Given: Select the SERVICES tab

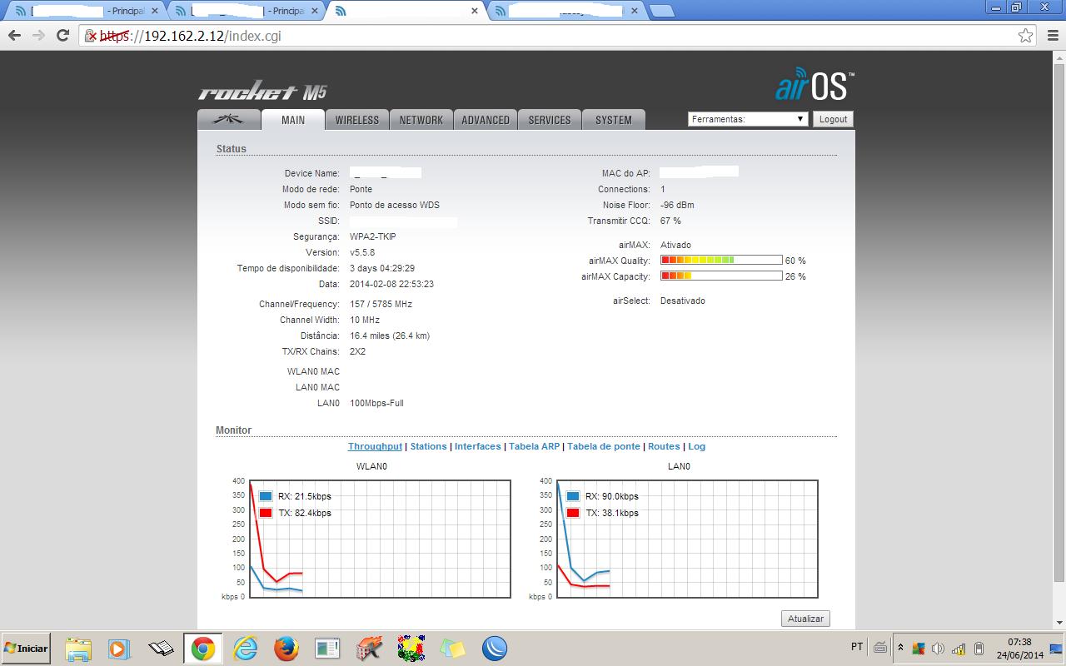Looking at the screenshot, I should (x=550, y=120).
